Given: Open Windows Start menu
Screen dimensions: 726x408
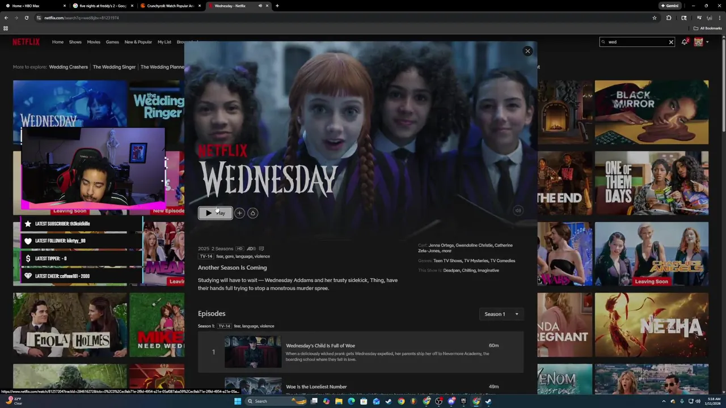Looking at the screenshot, I should 238,401.
